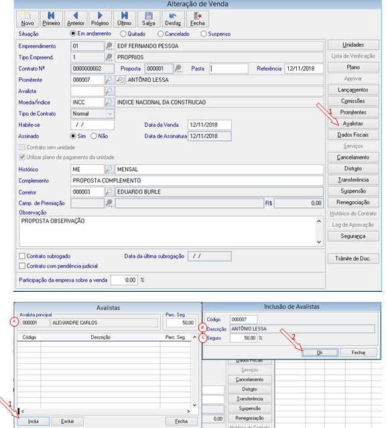Go to previous record with Anterior
The height and width of the screenshot is (428, 386).
[76, 19]
